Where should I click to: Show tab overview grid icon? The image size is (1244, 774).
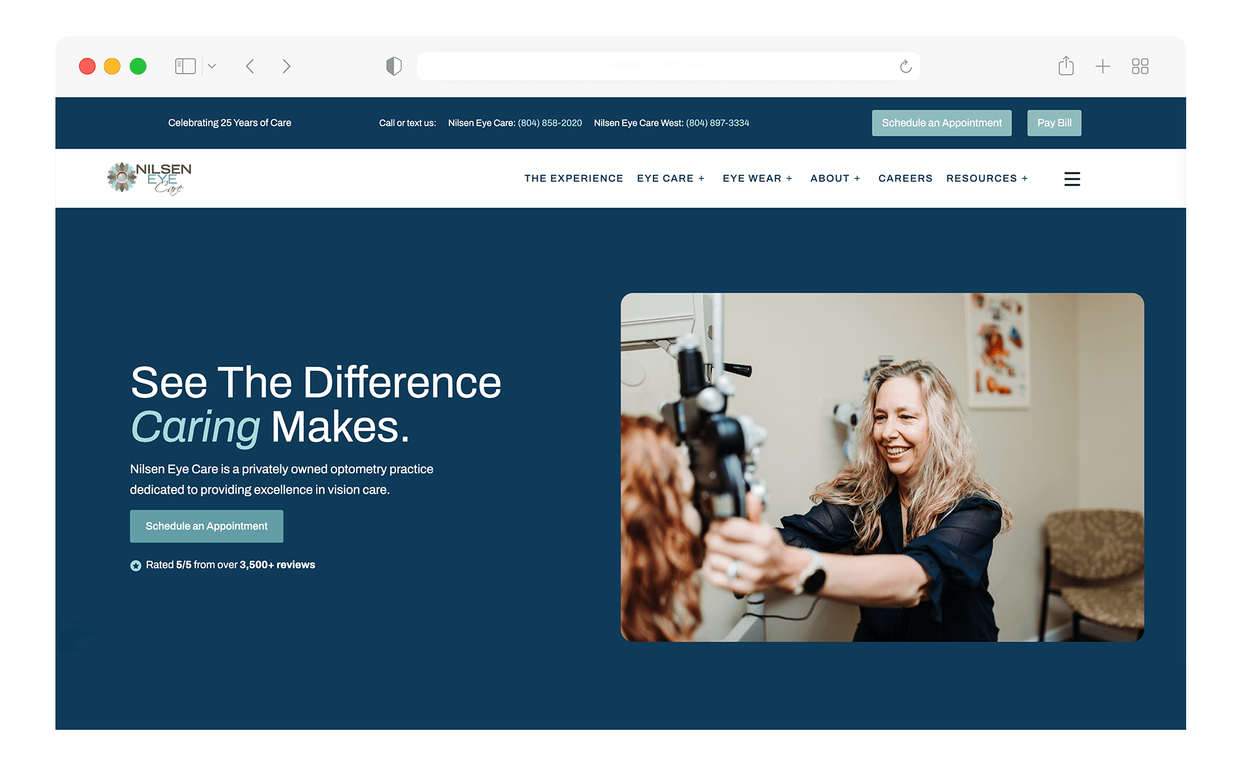1140,67
